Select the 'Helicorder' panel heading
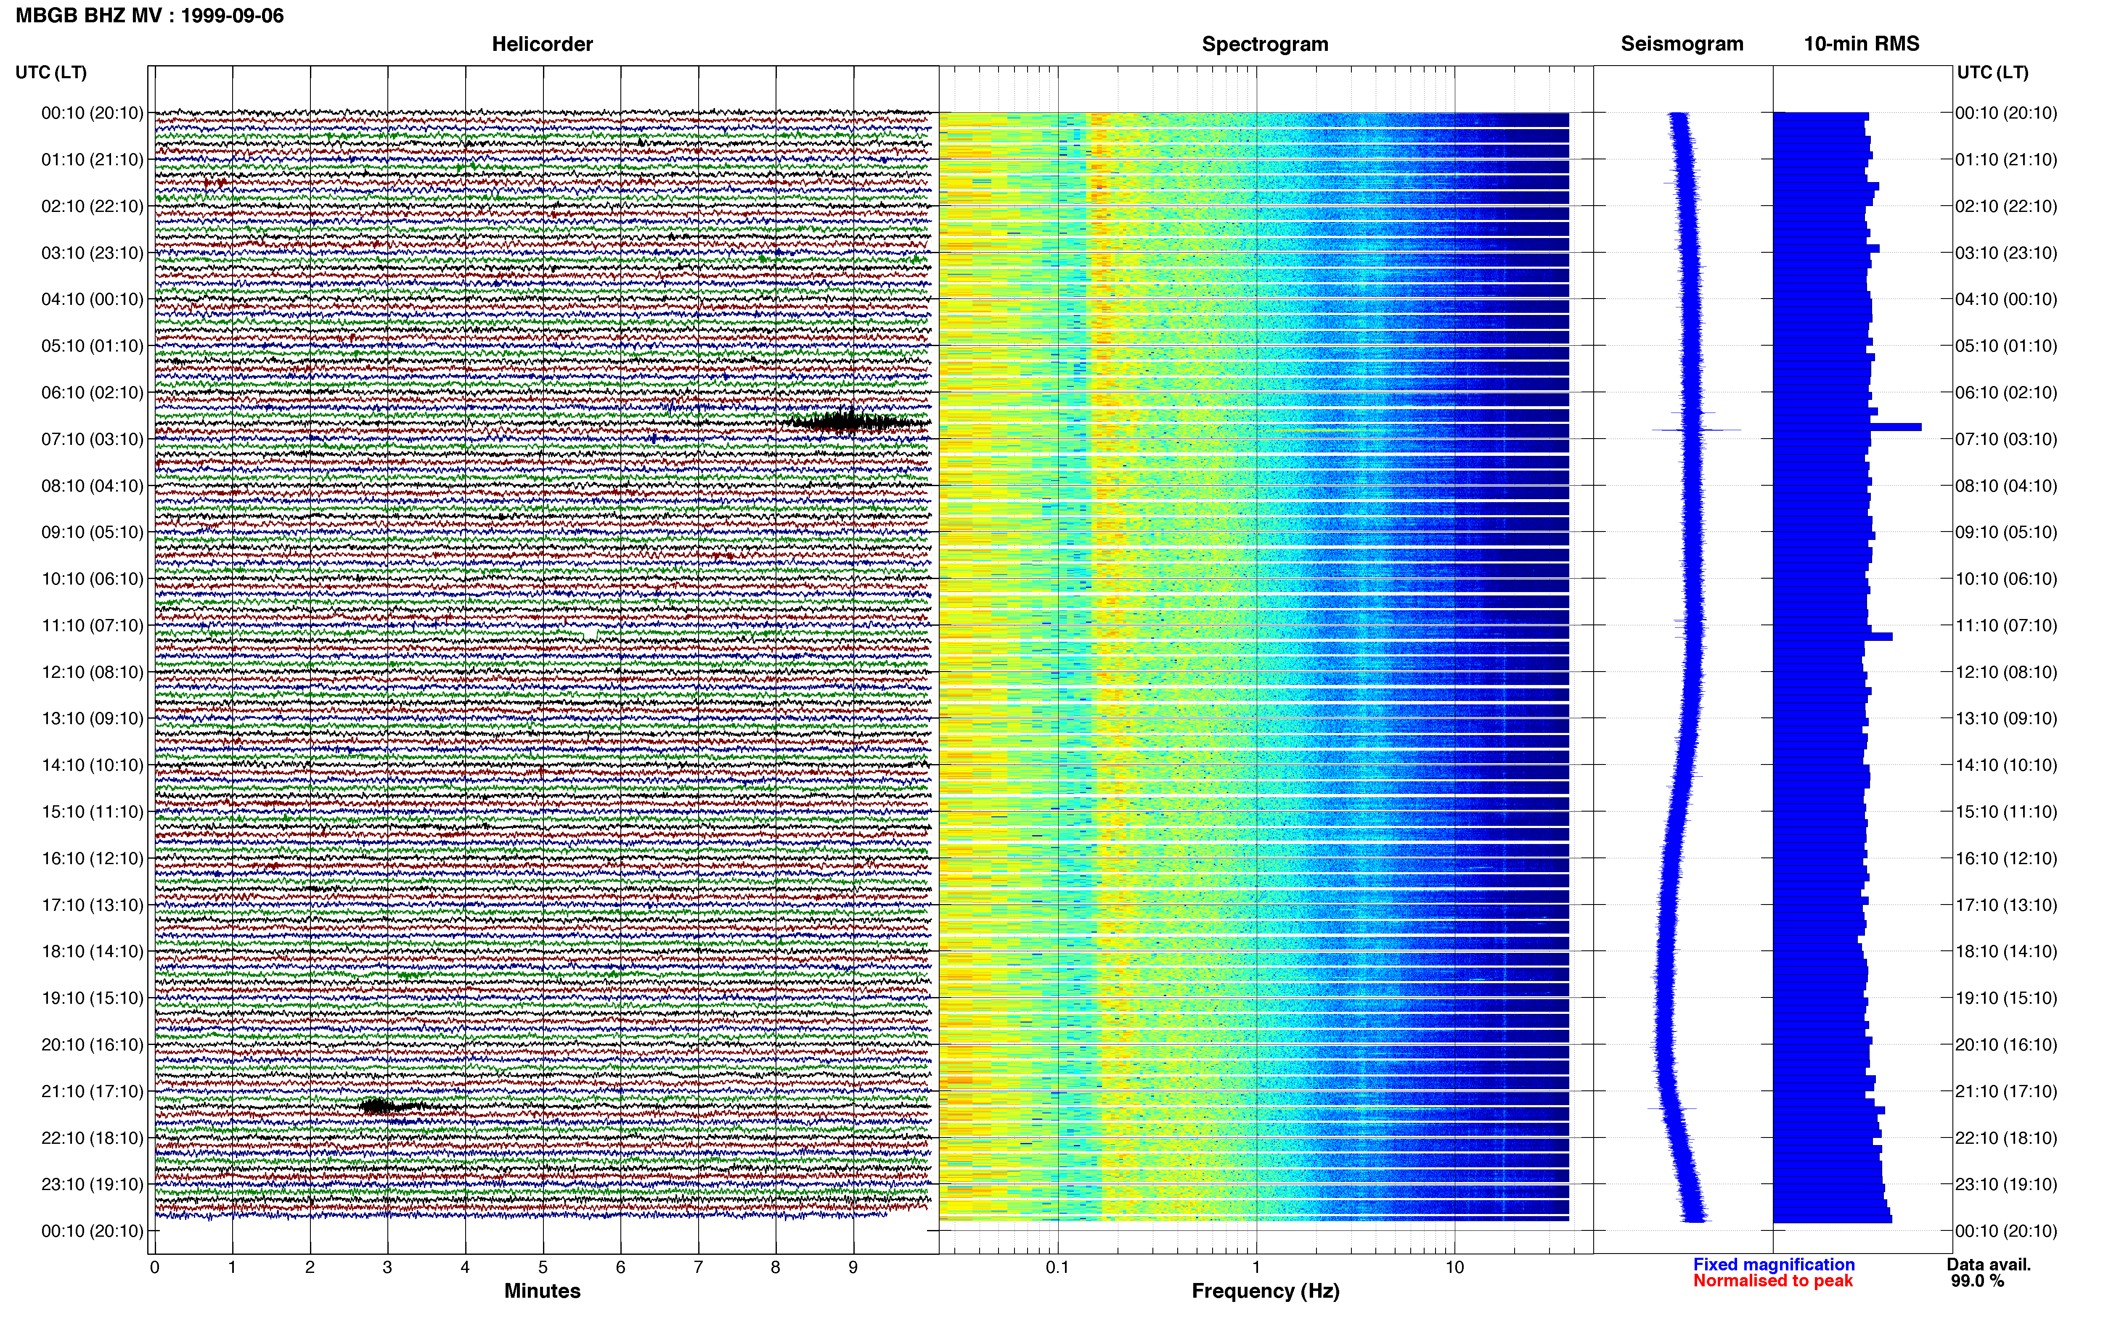2111x1320 pixels. pyautogui.click(x=542, y=44)
